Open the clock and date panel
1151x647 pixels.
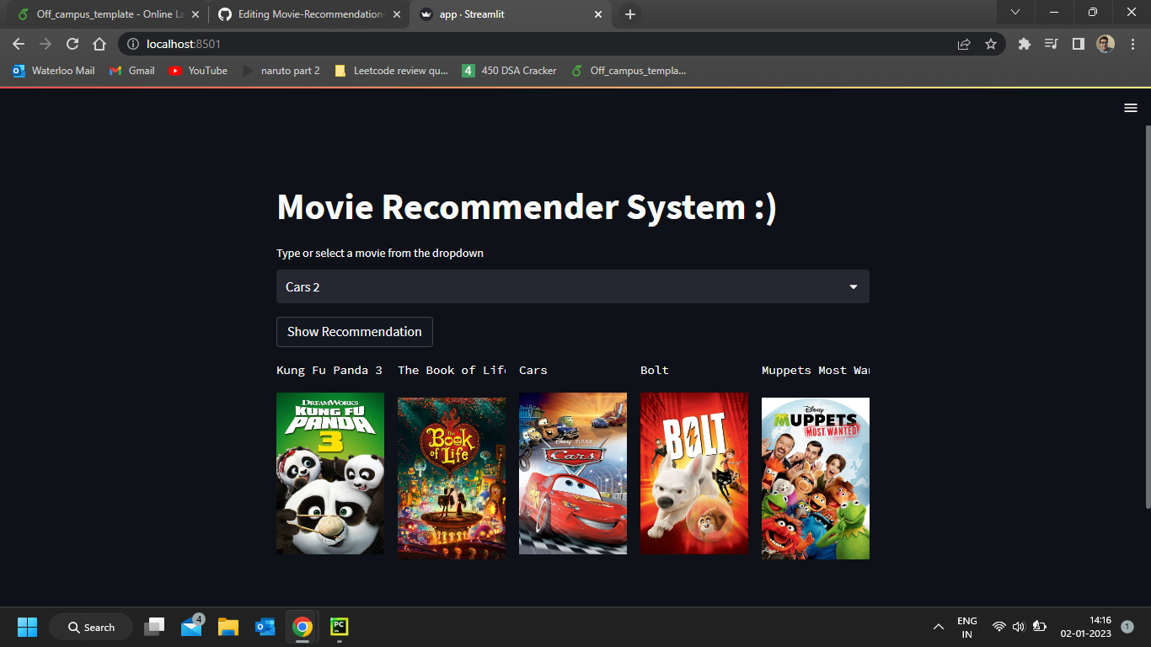[1086, 627]
